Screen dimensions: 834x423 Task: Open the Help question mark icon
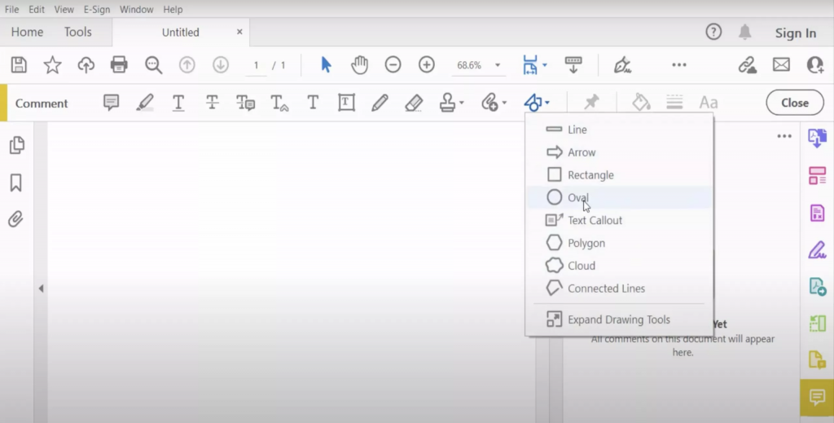[x=713, y=32]
